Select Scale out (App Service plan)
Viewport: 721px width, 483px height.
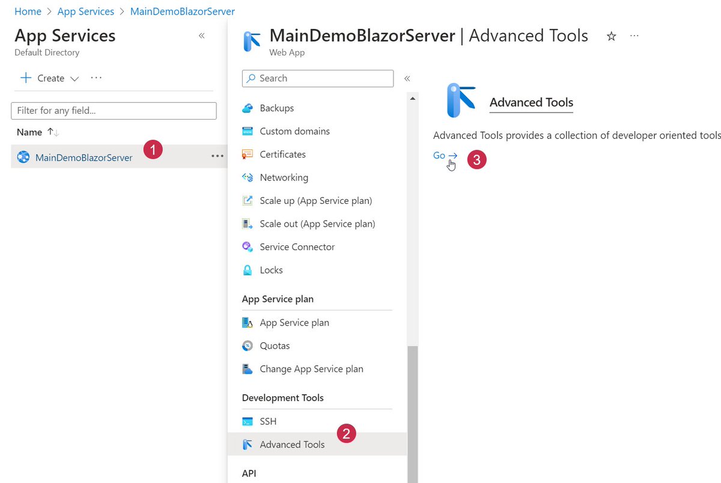click(317, 224)
